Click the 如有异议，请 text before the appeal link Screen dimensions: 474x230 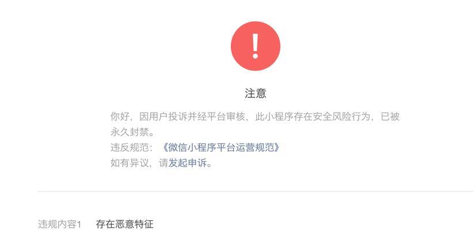point(139,163)
